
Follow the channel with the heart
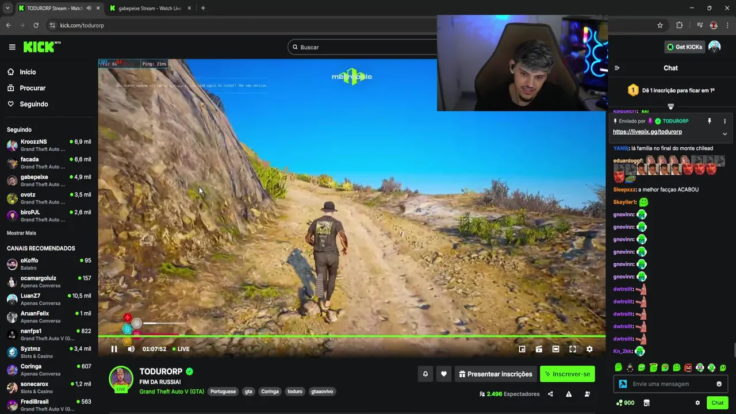coord(443,374)
